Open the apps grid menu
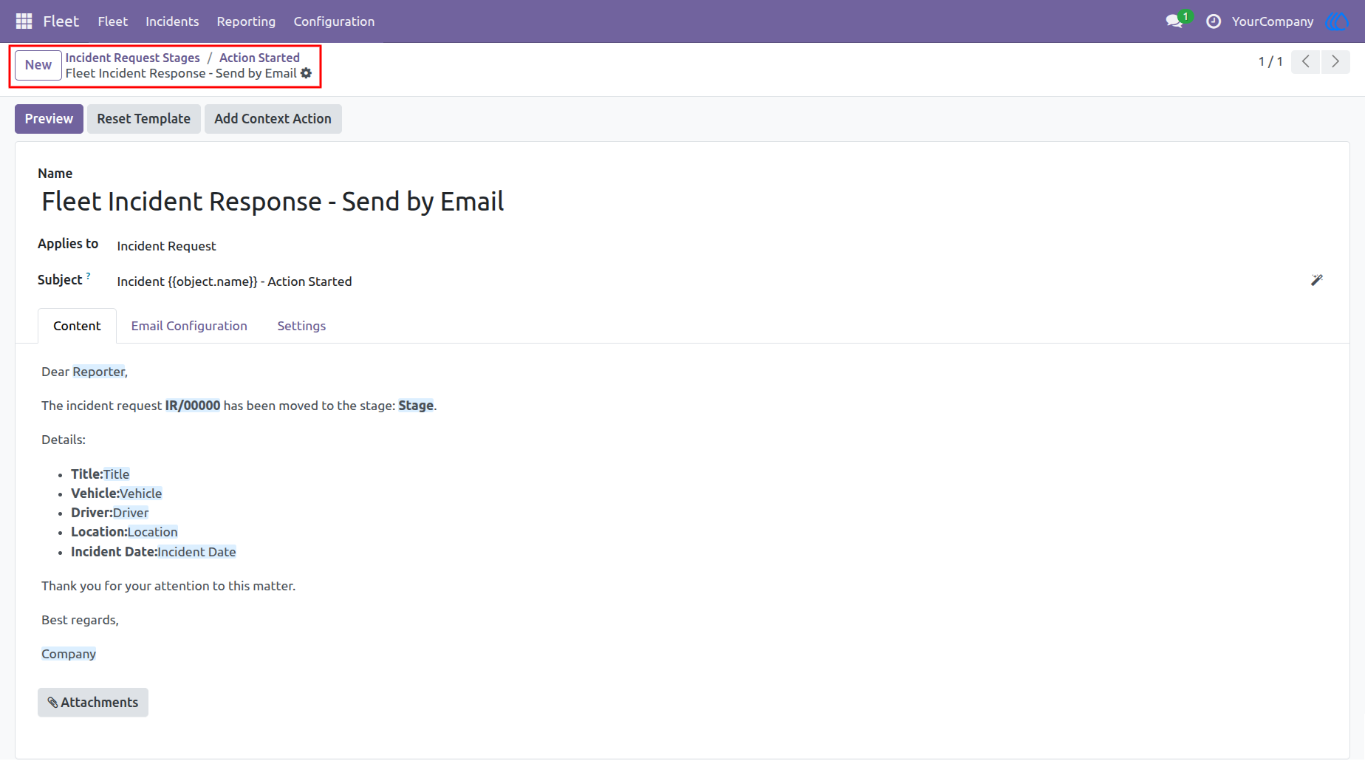 coord(24,21)
